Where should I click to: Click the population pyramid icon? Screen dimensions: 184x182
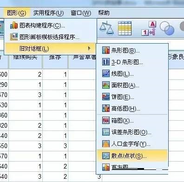[x=106, y=144]
